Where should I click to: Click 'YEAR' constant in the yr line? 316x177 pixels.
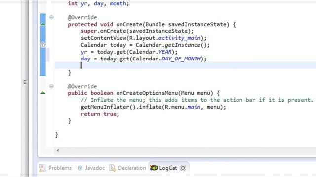[x=165, y=52]
